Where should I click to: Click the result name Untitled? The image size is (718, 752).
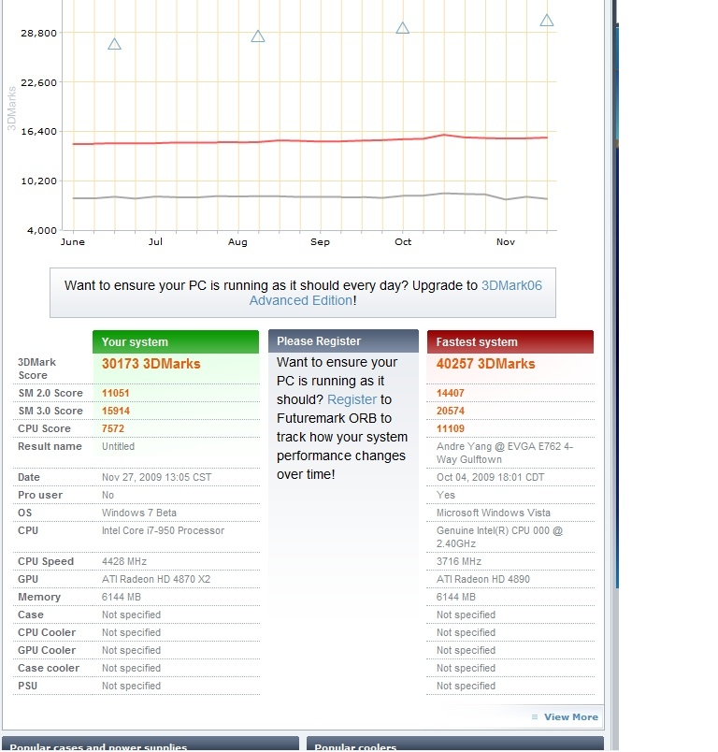pos(118,446)
